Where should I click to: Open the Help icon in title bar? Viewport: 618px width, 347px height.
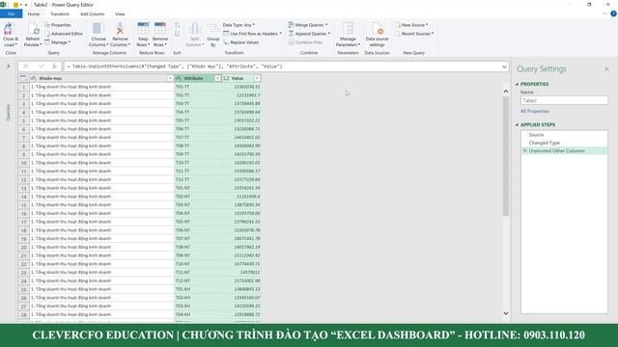(613, 13)
